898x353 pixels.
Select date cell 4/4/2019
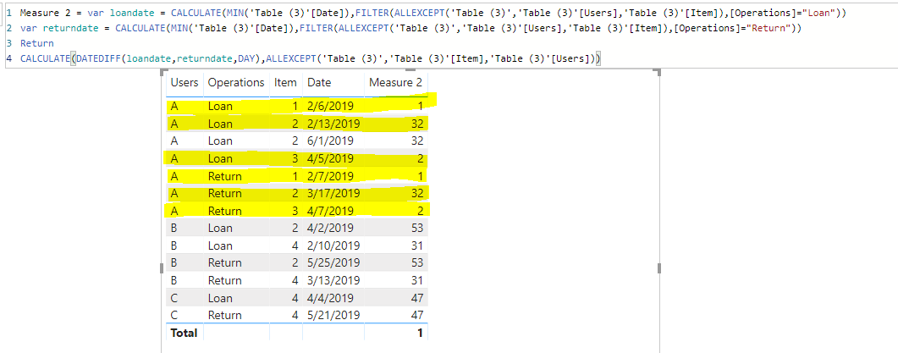[330, 298]
